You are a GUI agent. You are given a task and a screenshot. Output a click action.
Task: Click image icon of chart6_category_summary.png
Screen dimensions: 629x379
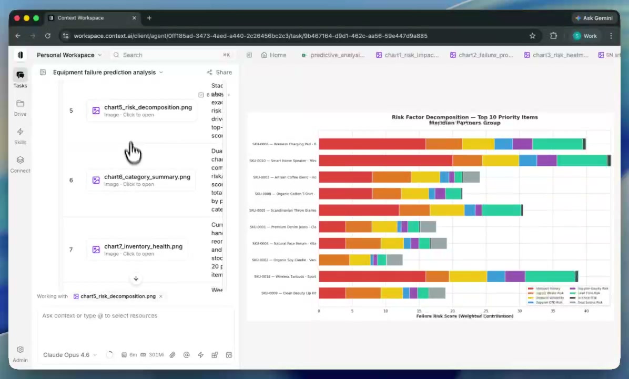96,180
